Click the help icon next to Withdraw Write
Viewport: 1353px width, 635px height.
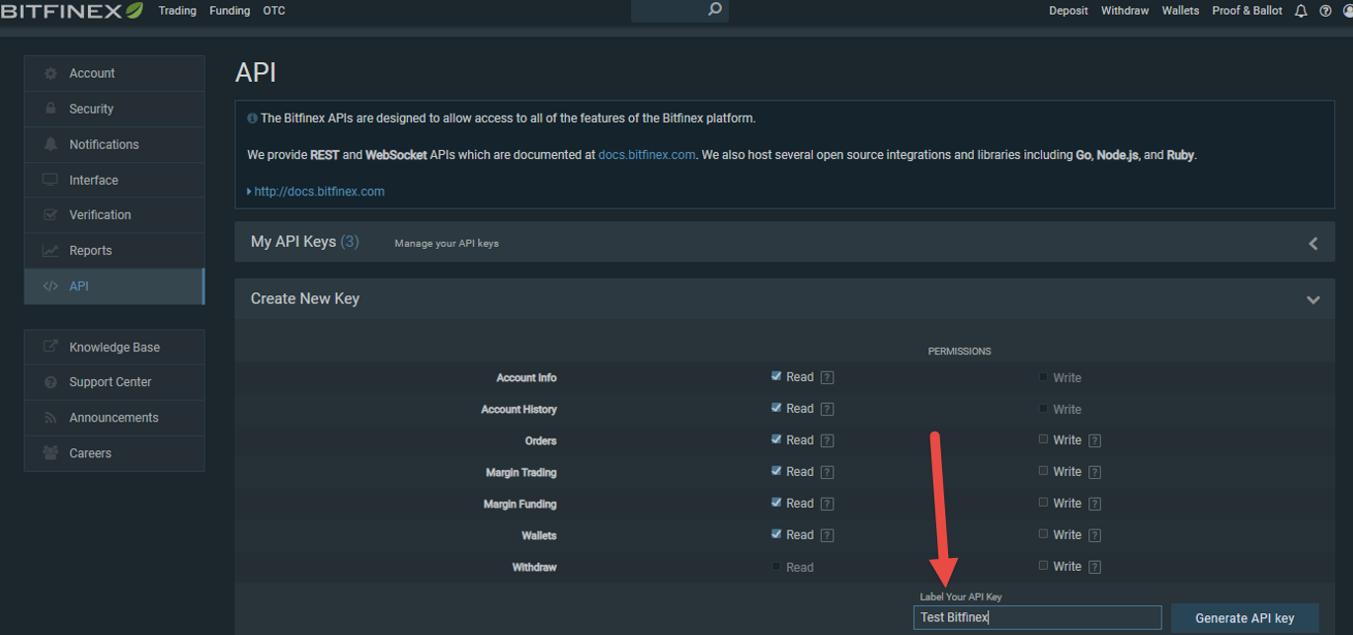(1094, 567)
